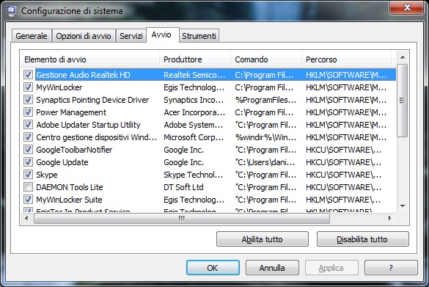Sort by Percorso column header

(346, 59)
